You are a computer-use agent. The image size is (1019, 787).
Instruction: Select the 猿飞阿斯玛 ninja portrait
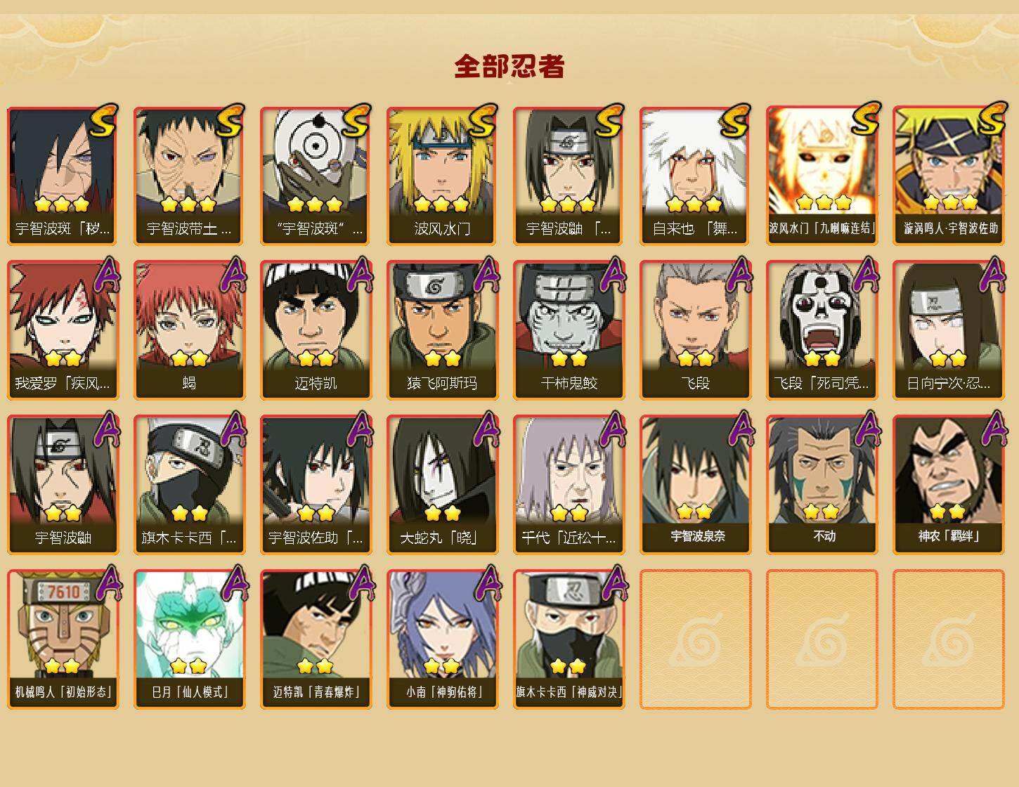442,330
